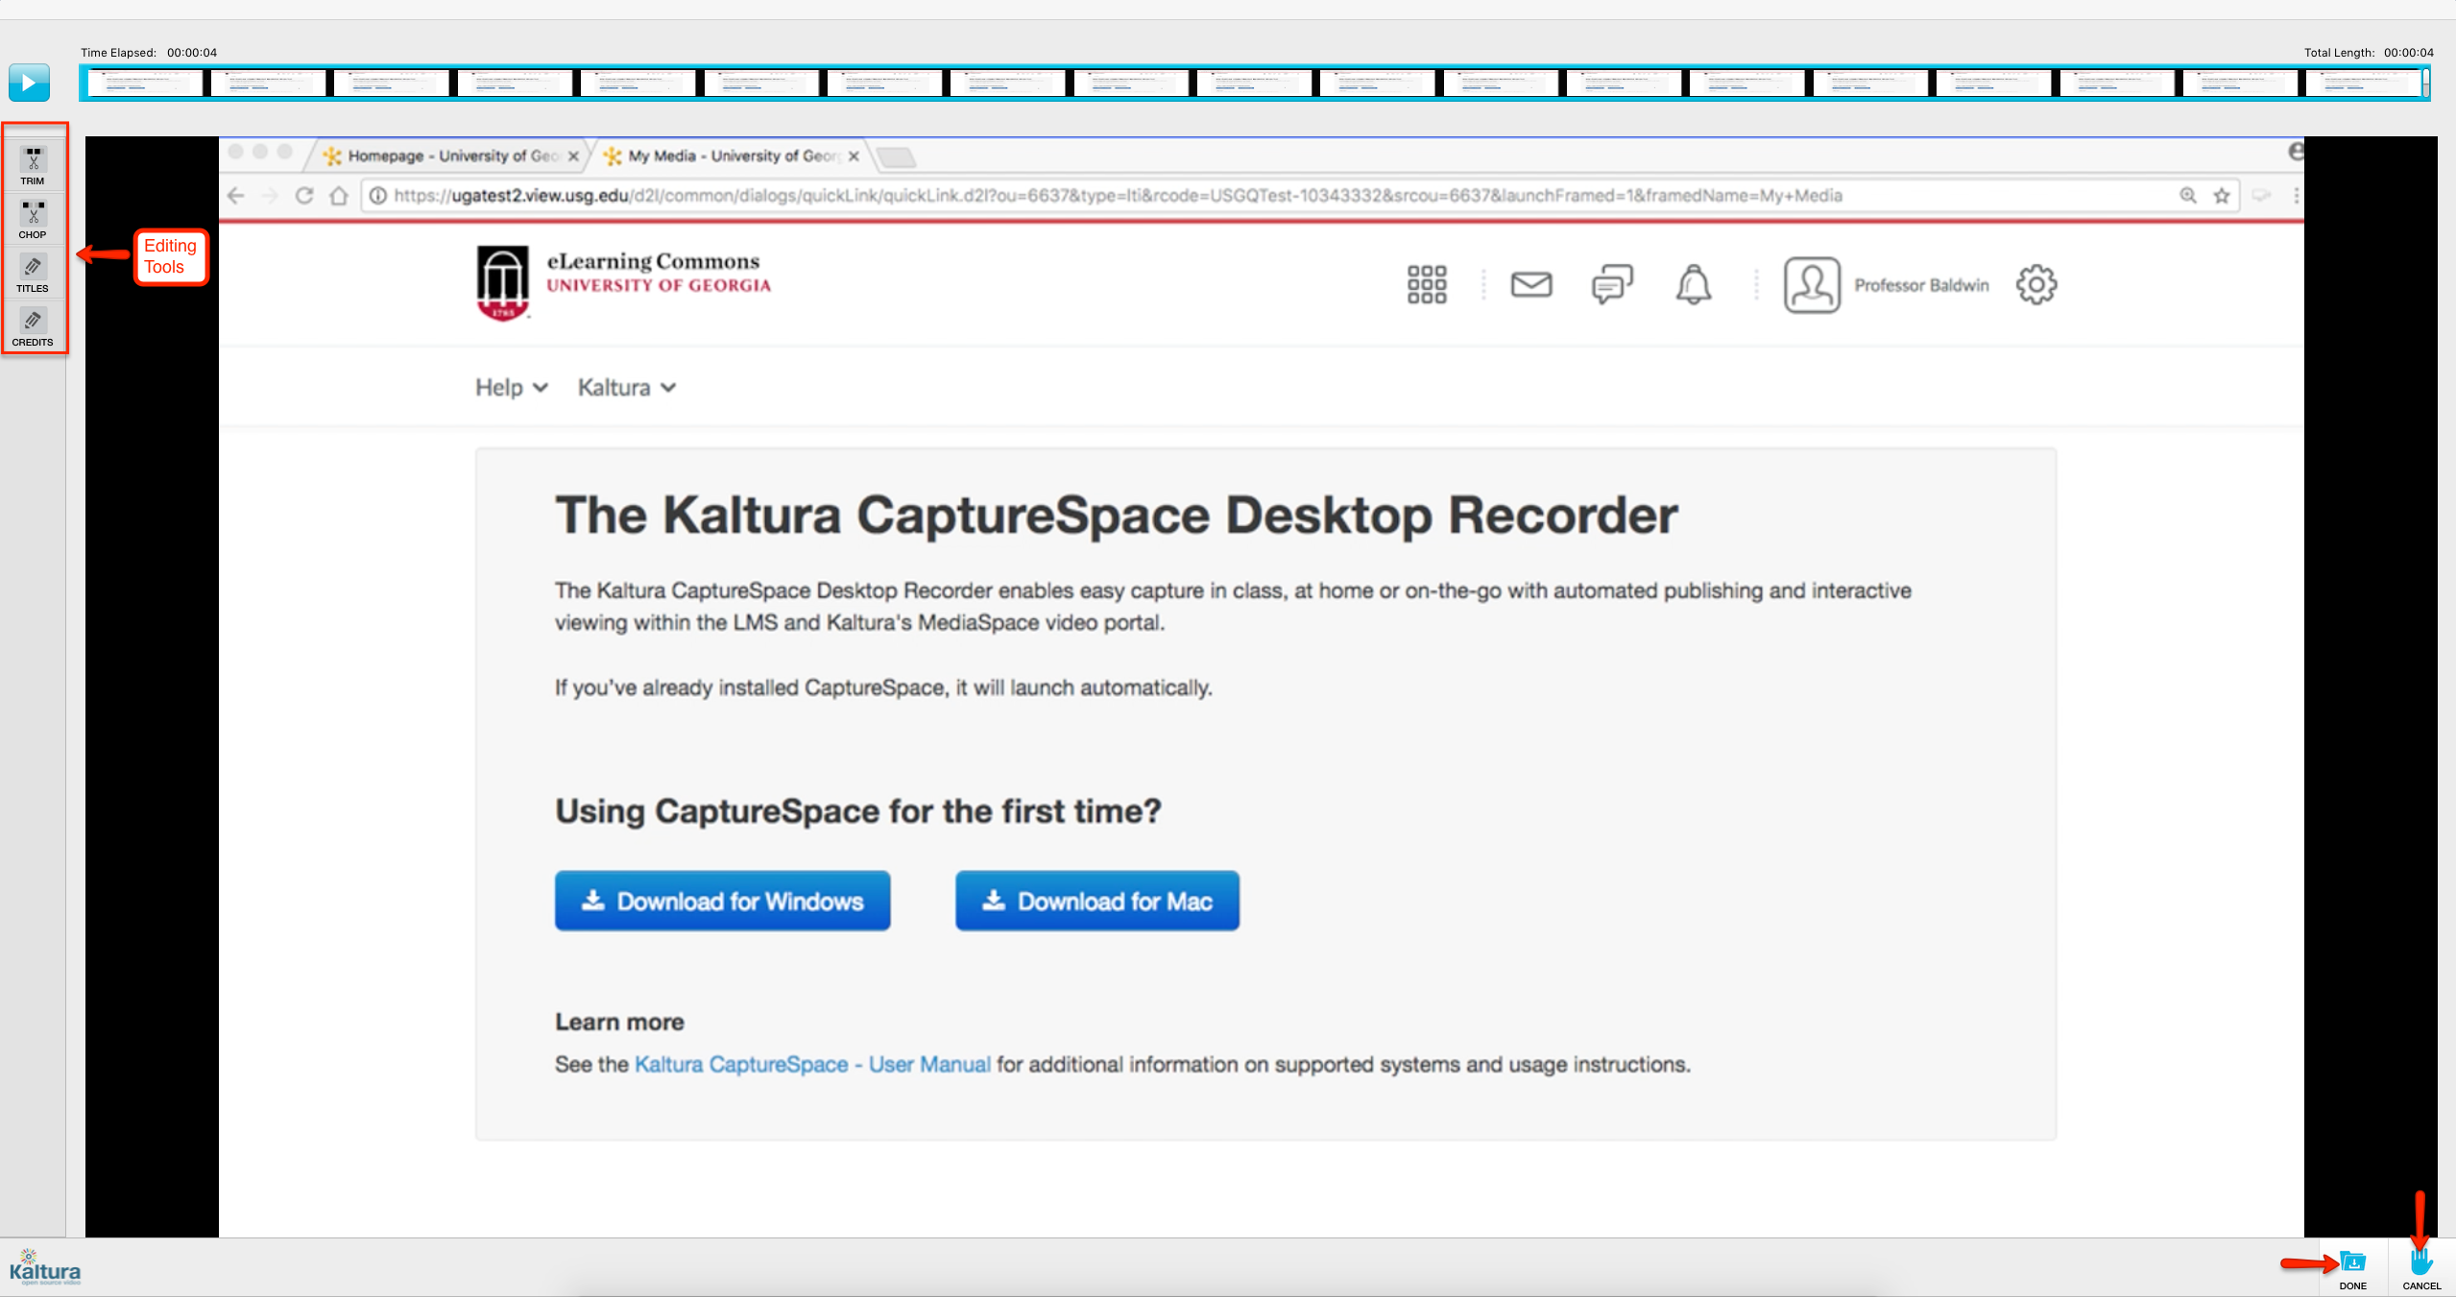Close the Homepage browser tab
2456x1297 pixels.
pos(573,156)
